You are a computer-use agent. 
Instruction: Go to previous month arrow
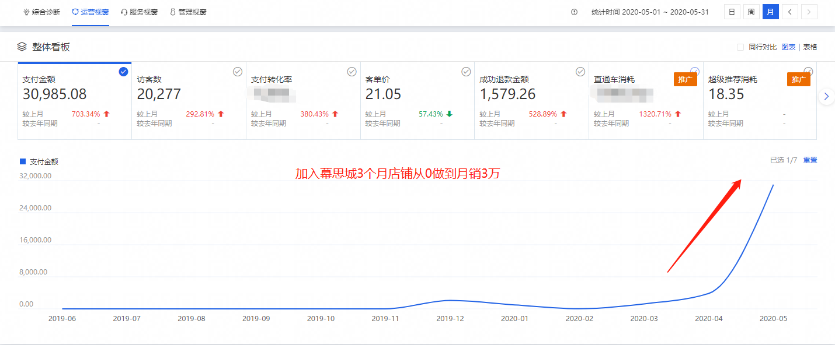[x=789, y=12]
